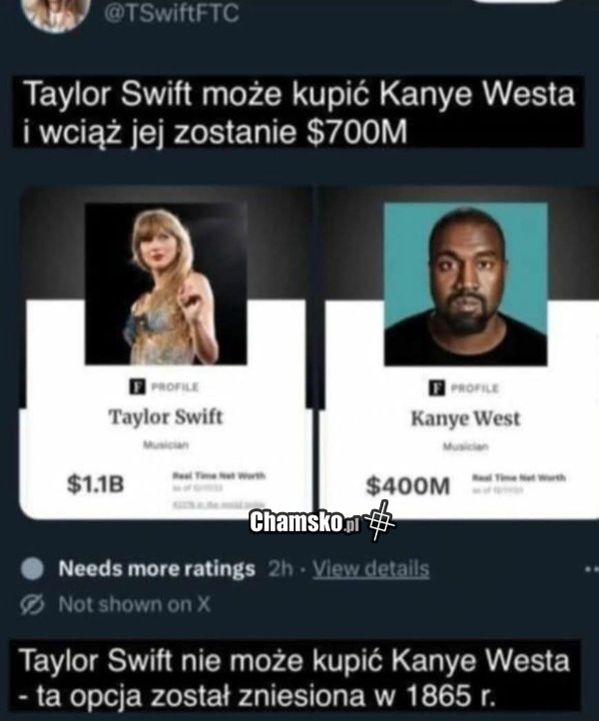
Task: Open the poster's profile avatar
Action: (54, 12)
